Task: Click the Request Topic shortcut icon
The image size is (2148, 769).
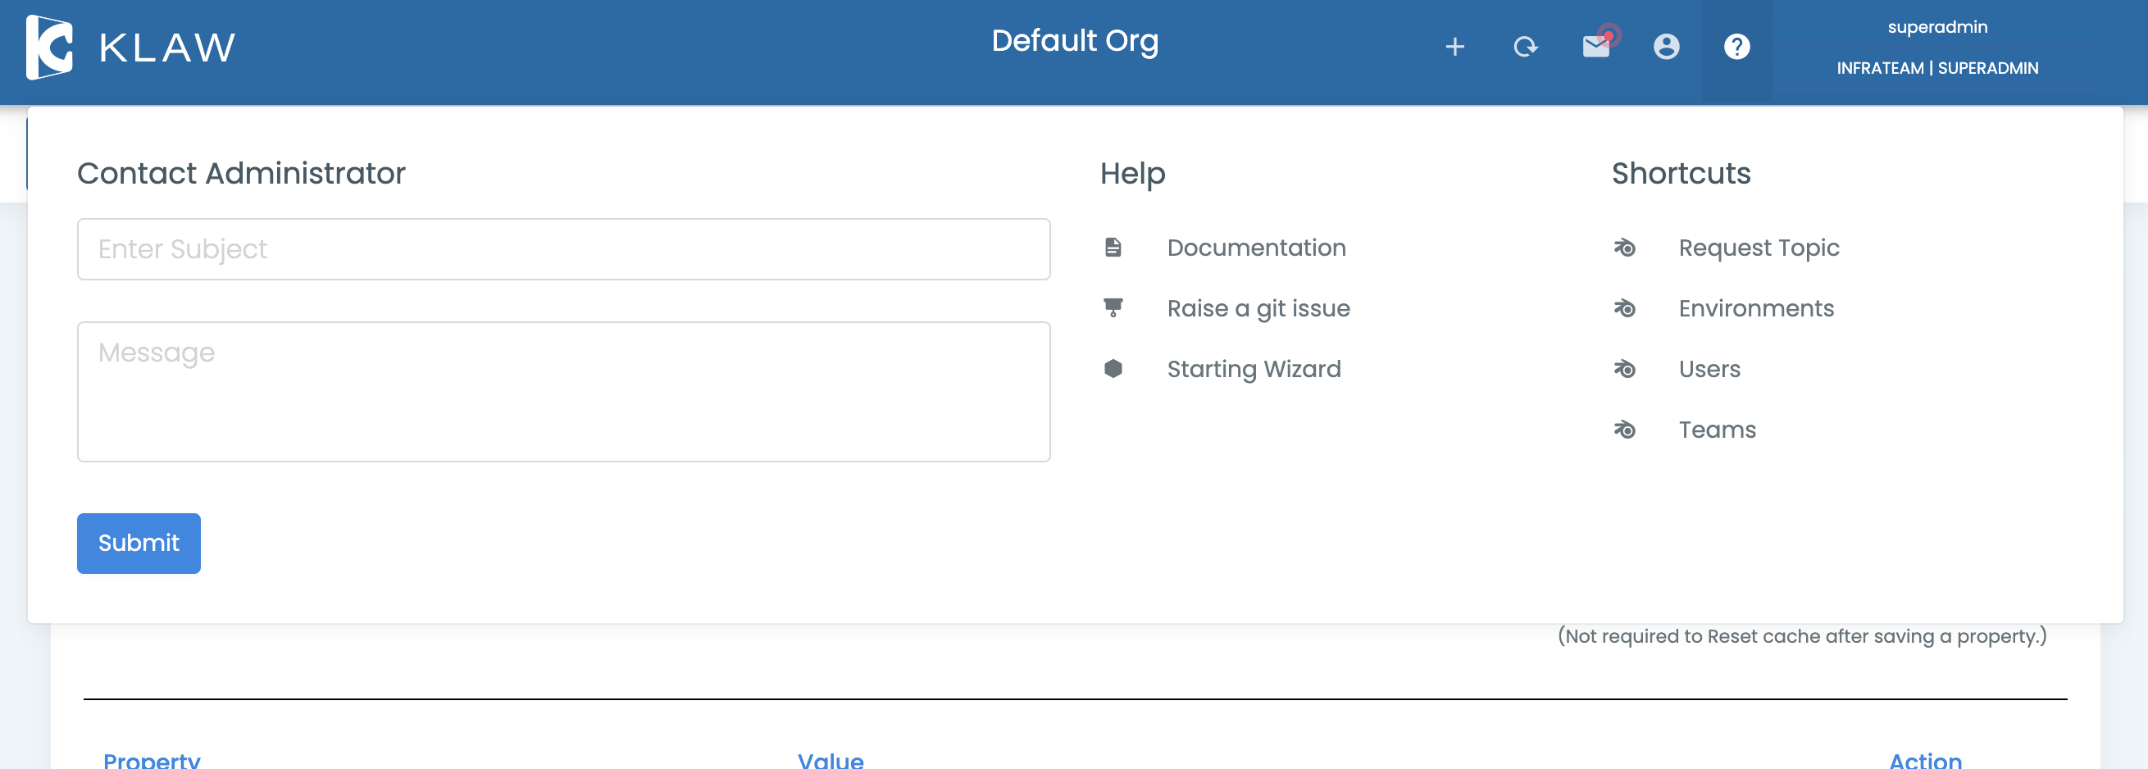Action: [1624, 248]
